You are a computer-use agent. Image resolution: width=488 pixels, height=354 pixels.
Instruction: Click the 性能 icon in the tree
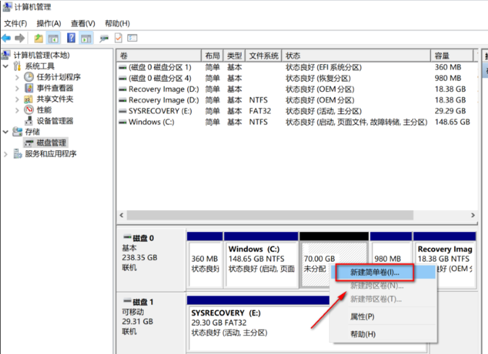(29, 110)
